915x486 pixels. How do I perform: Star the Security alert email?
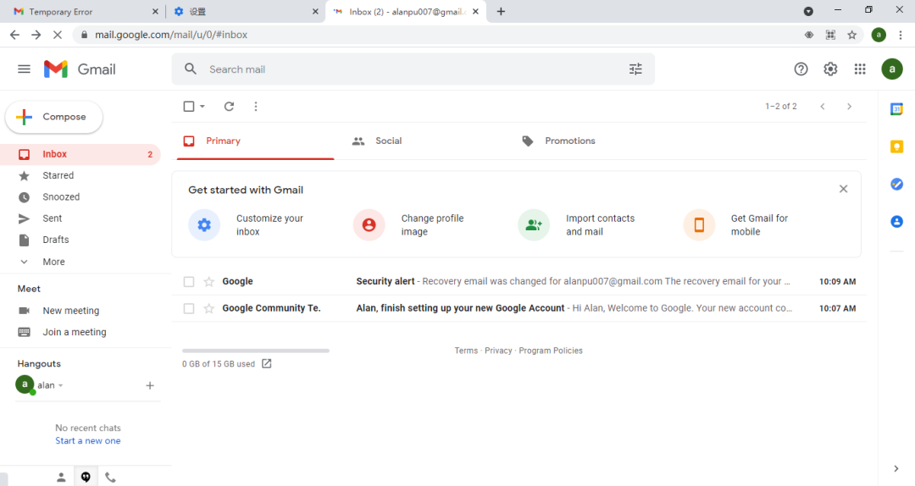coord(209,282)
